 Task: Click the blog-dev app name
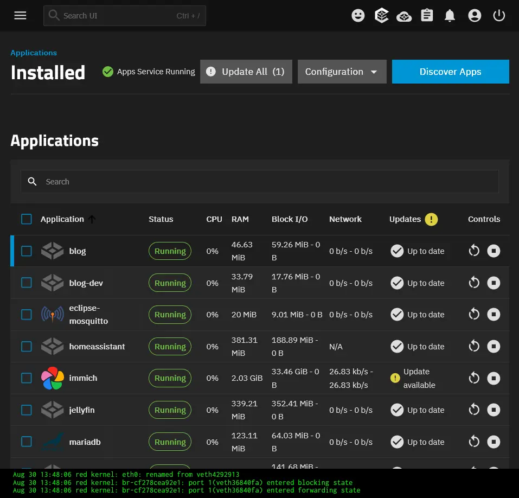point(86,283)
